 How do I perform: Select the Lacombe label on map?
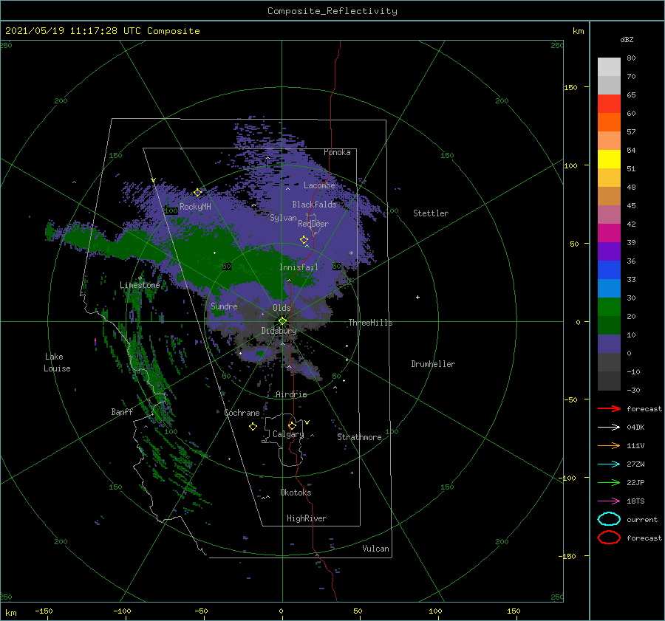319,185
